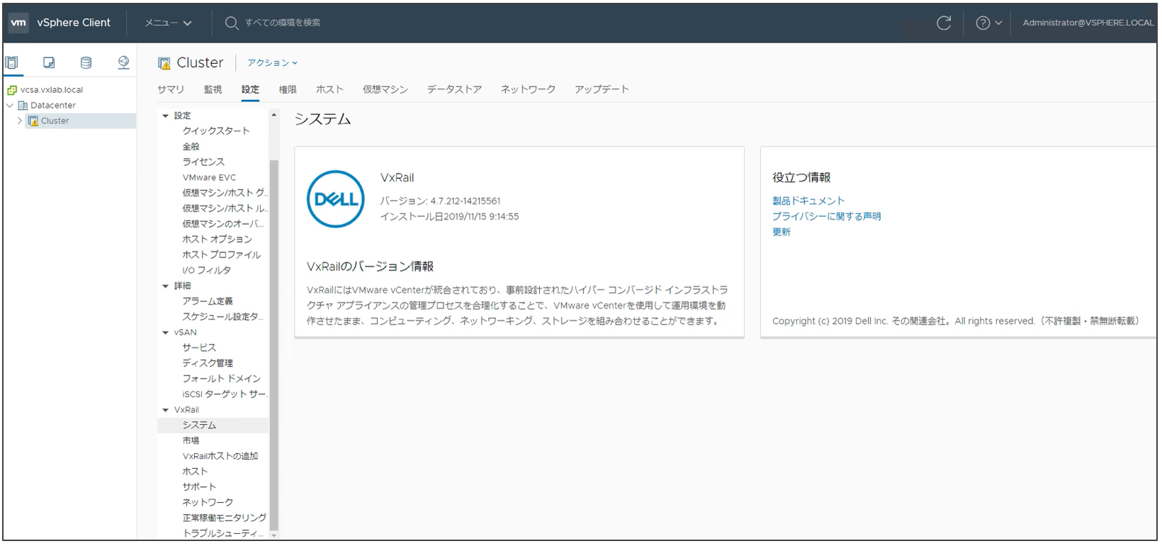
Task: Open 正常稼働モニタリング item
Action: click(x=224, y=518)
